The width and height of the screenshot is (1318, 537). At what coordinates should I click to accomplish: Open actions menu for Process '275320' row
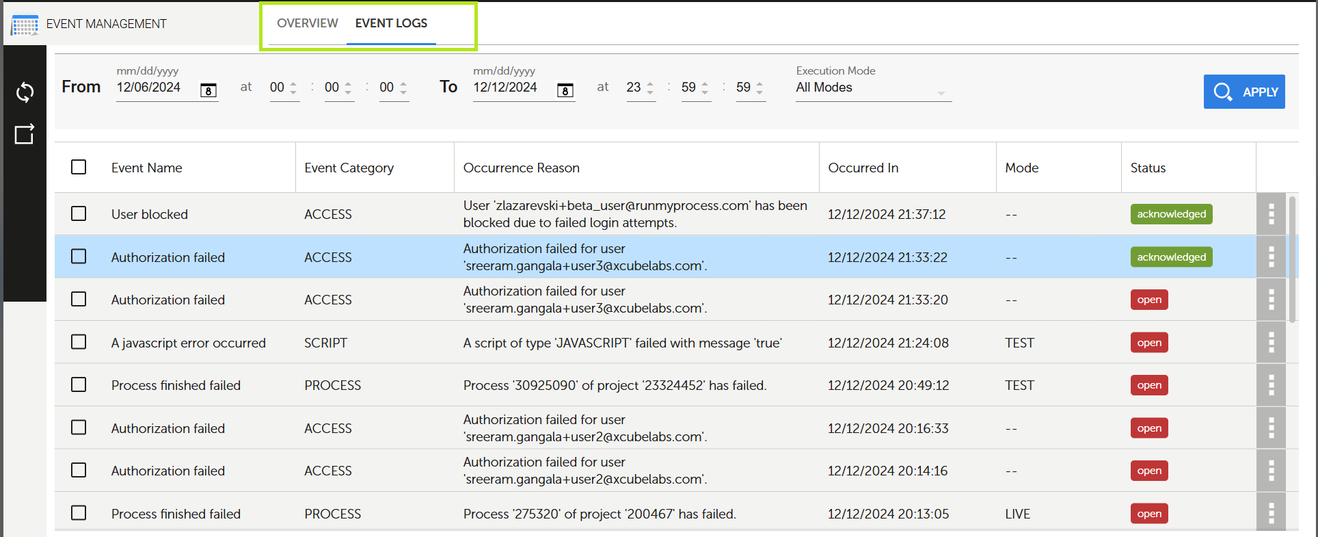1272,512
